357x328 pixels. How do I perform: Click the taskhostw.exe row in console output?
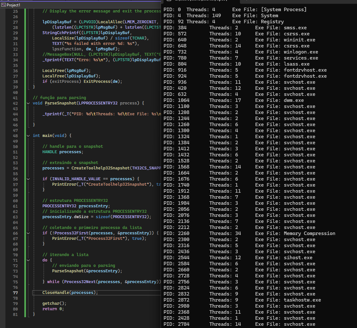(x=242, y=300)
